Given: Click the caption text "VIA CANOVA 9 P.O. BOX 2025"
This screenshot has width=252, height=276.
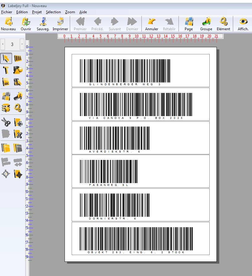Looking at the screenshot, I should tap(136, 118).
